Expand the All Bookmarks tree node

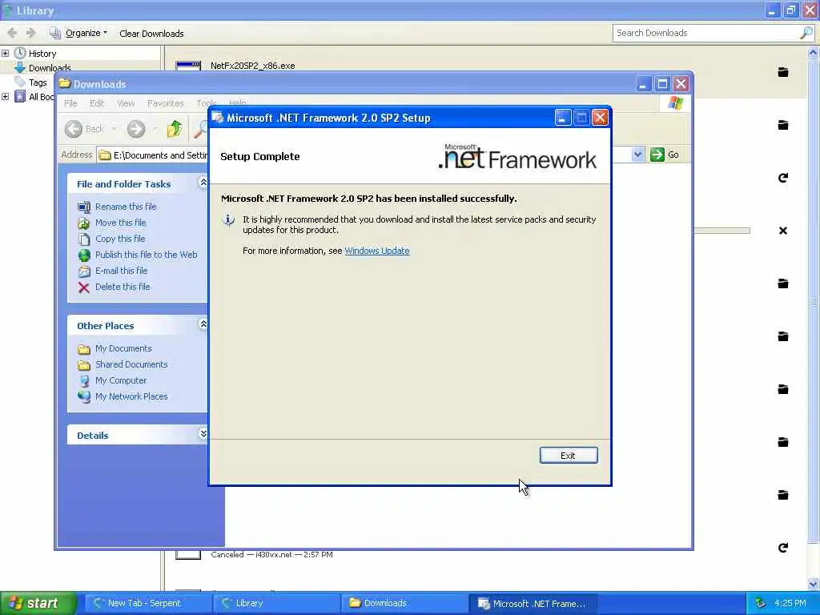tap(6, 97)
